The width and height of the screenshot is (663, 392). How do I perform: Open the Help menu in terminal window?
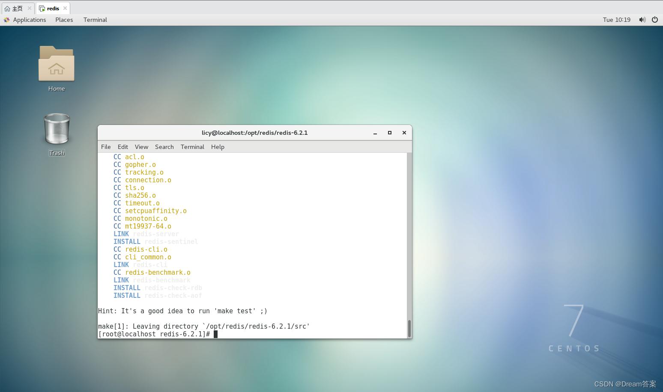[218, 147]
